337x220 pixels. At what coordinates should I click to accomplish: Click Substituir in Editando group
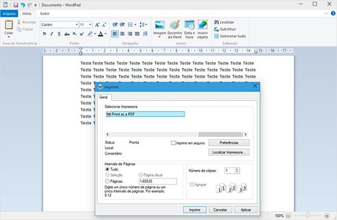coord(225,29)
